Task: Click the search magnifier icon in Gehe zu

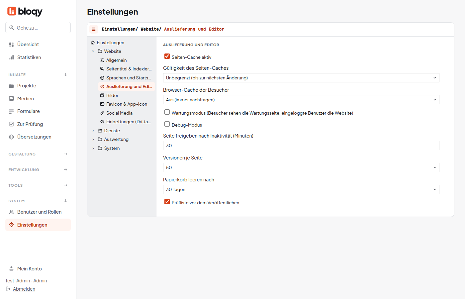Action: click(x=12, y=28)
